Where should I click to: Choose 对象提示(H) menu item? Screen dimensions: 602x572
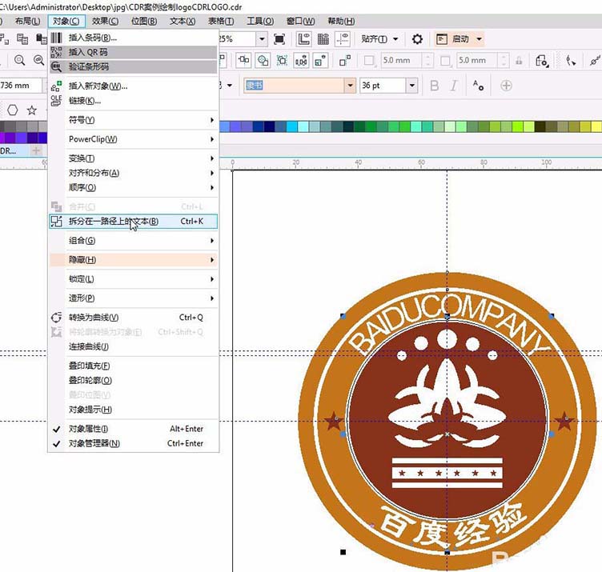click(133, 410)
